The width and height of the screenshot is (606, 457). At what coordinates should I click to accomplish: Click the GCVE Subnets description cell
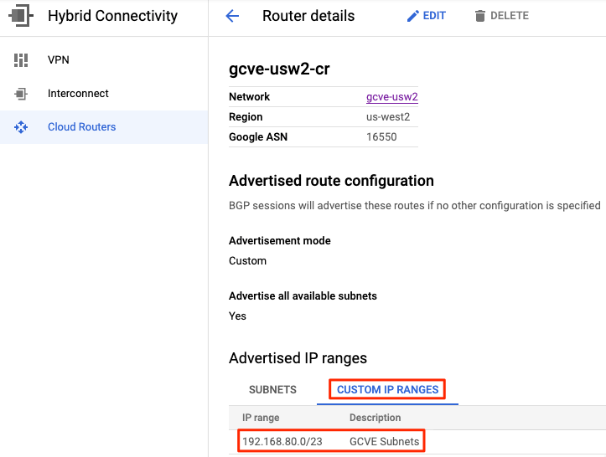pos(384,442)
